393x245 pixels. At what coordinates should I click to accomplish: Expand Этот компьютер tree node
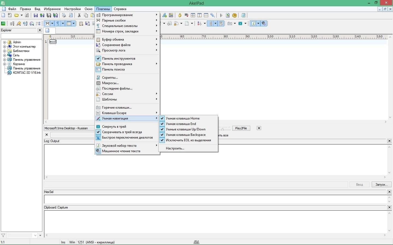coord(5,47)
